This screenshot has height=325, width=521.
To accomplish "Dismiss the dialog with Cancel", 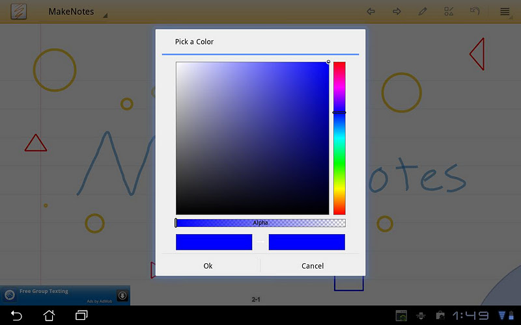I will (313, 266).
